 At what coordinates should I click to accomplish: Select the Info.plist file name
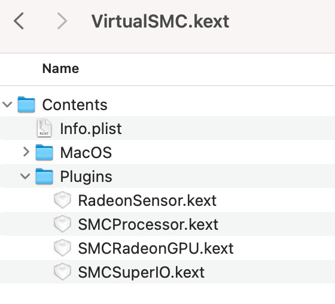[x=91, y=129]
